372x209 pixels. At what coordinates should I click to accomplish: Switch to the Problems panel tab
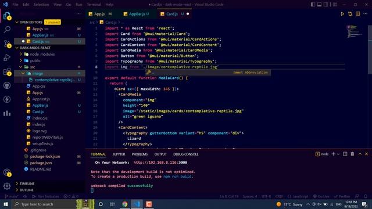139,154
